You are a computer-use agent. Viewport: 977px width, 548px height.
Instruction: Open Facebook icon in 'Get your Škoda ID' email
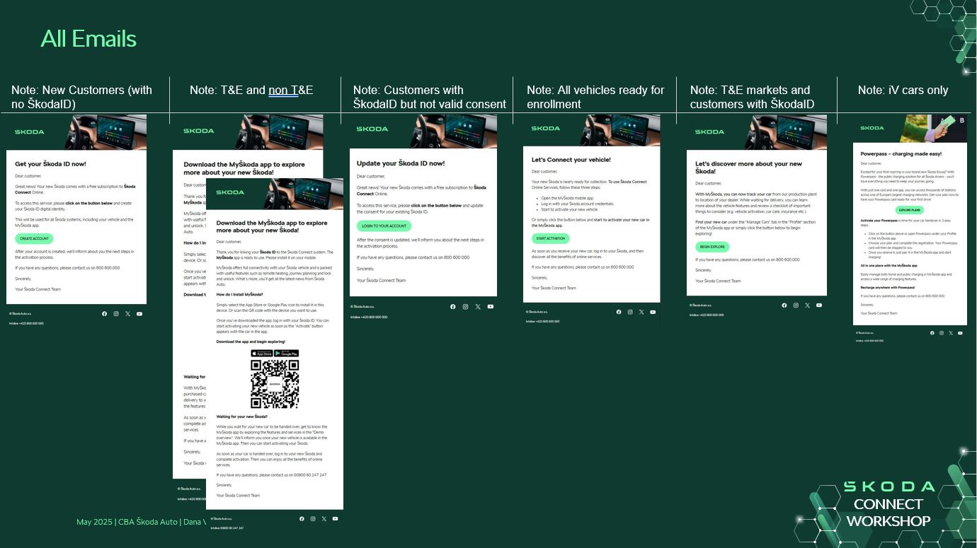[104, 313]
